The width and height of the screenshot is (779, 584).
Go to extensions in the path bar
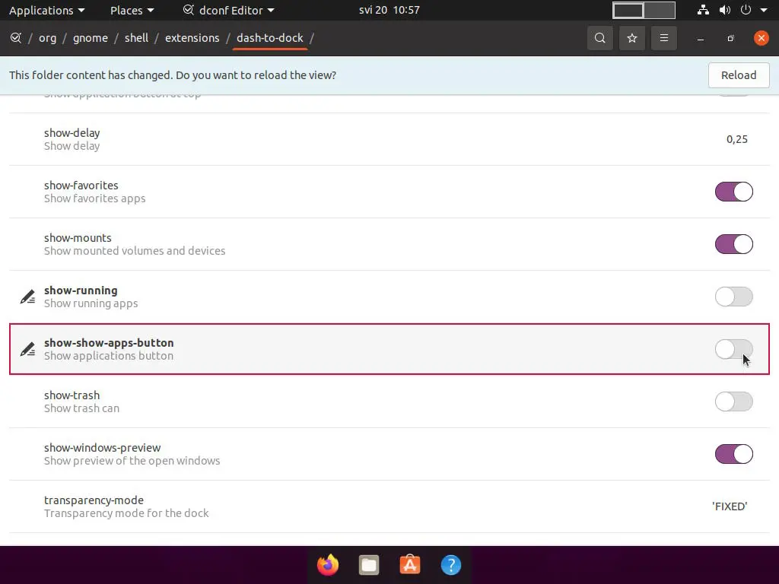192,38
